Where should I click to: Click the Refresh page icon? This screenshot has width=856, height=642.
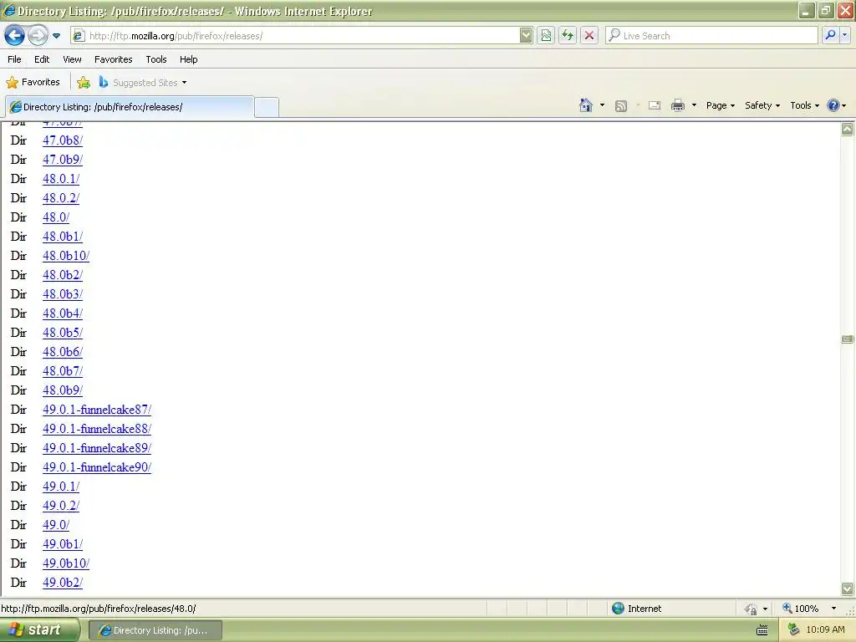point(568,36)
